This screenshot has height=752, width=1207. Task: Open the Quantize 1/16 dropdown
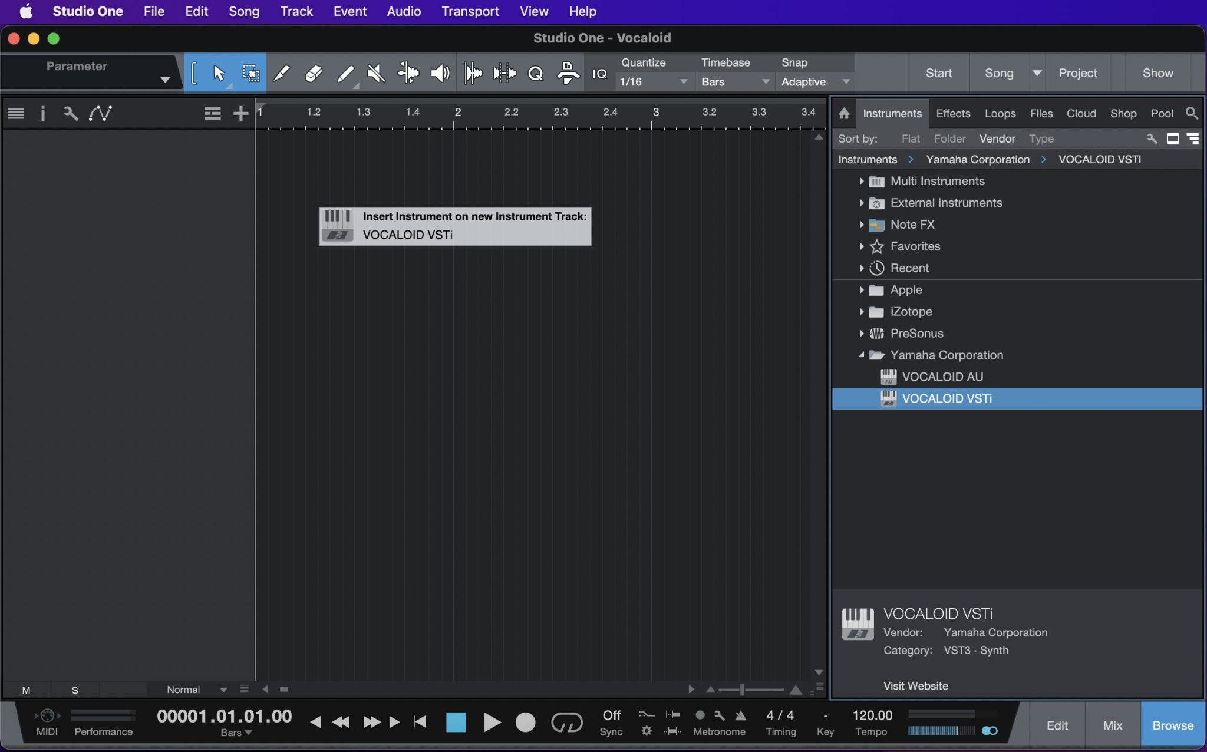point(682,82)
